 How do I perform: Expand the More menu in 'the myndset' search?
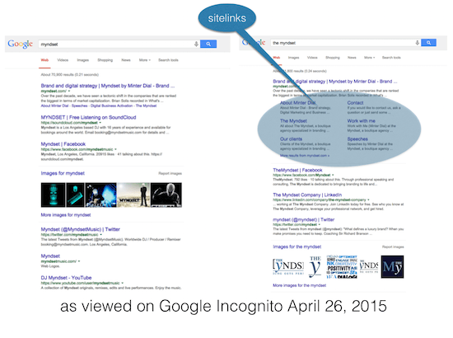(x=369, y=58)
